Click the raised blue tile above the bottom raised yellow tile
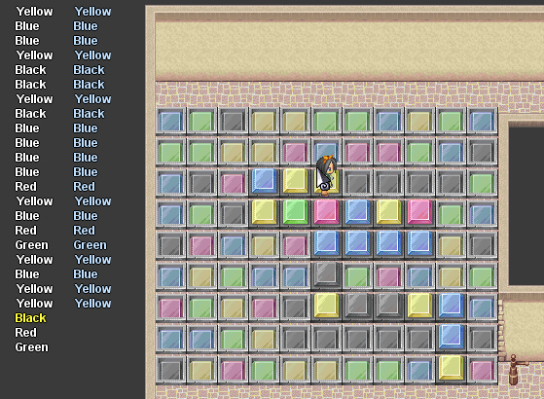 (x=451, y=336)
